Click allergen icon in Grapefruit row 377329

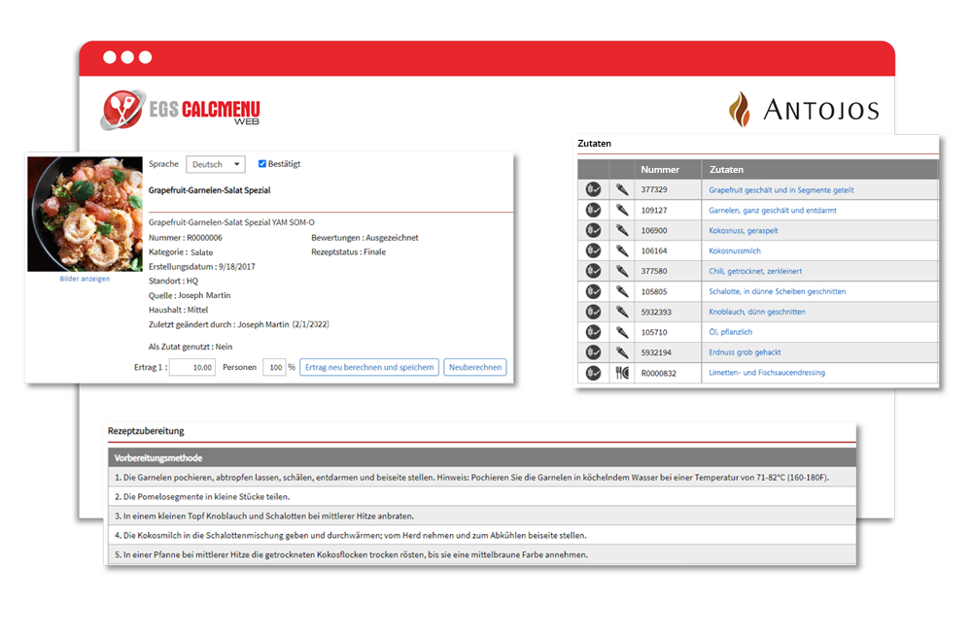click(x=593, y=189)
